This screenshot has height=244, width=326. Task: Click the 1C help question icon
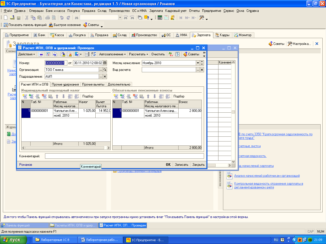147,18
